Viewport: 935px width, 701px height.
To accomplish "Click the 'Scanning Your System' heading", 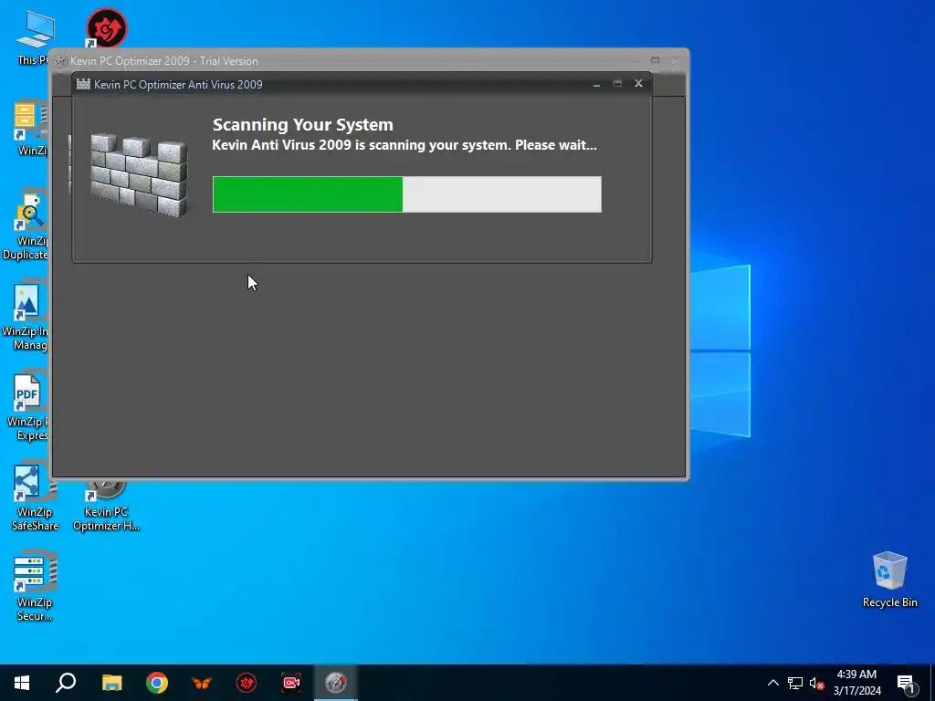I will click(x=303, y=124).
